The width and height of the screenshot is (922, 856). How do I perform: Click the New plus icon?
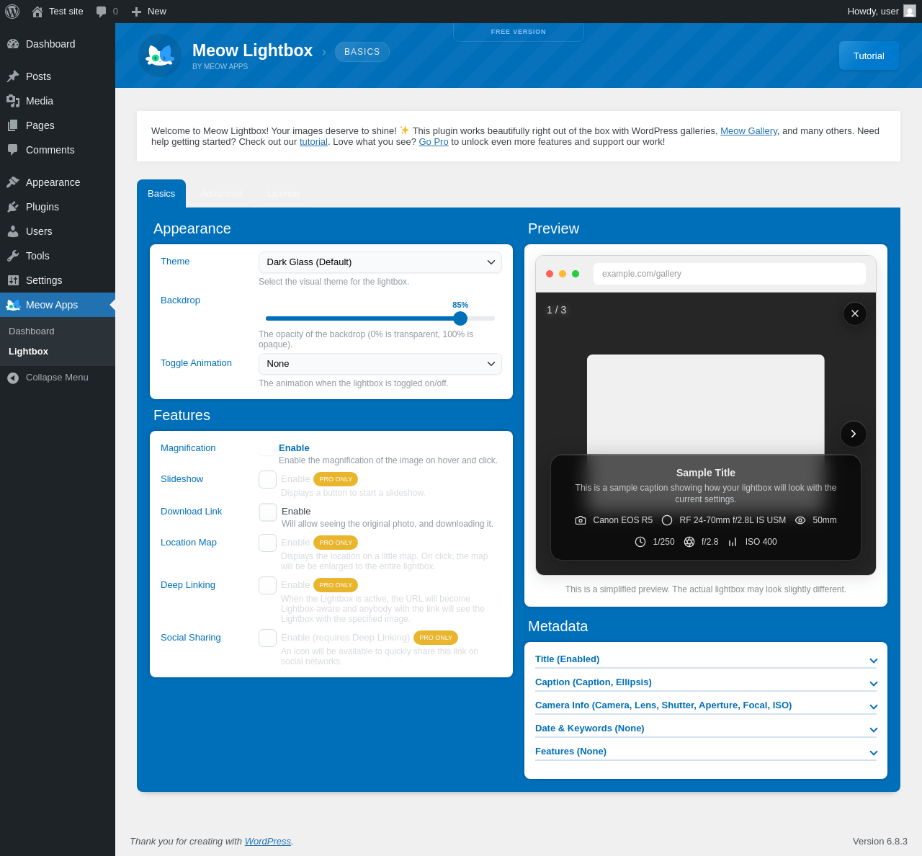tap(136, 12)
